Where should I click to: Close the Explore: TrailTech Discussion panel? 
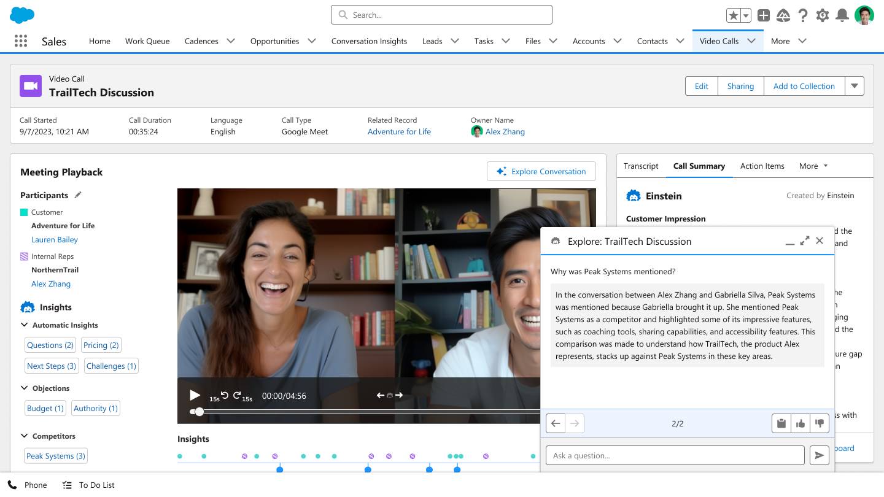point(820,241)
